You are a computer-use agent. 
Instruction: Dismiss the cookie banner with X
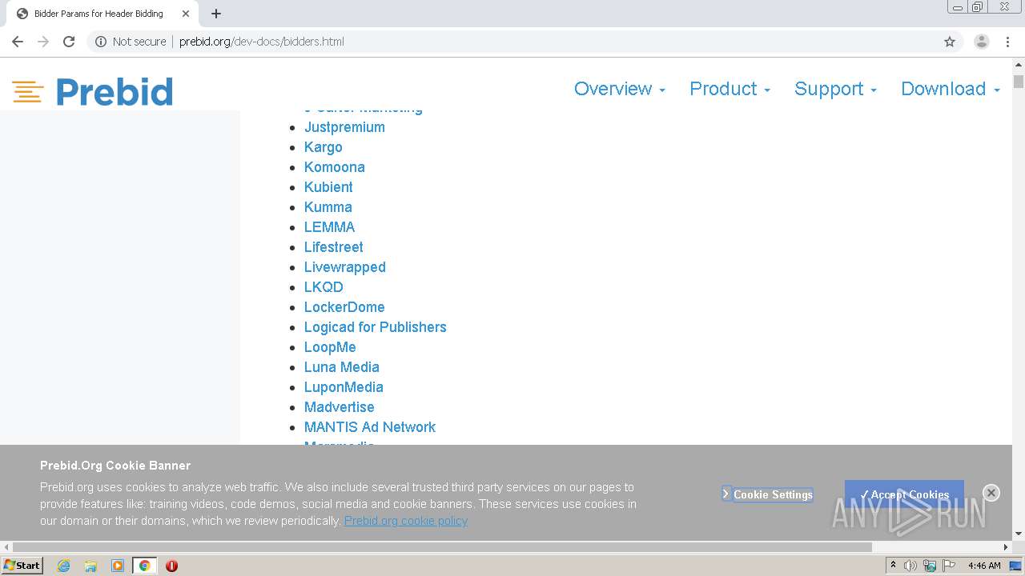click(x=991, y=493)
